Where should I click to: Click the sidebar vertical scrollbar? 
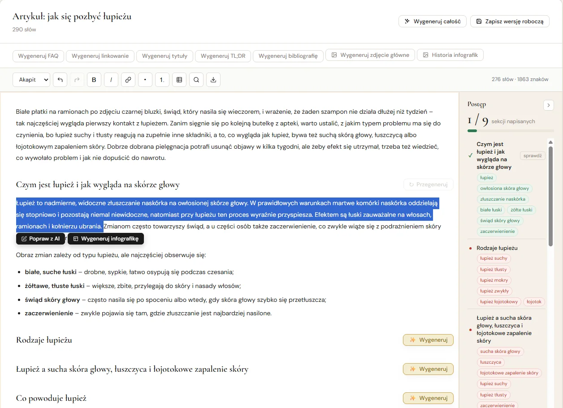(550, 196)
